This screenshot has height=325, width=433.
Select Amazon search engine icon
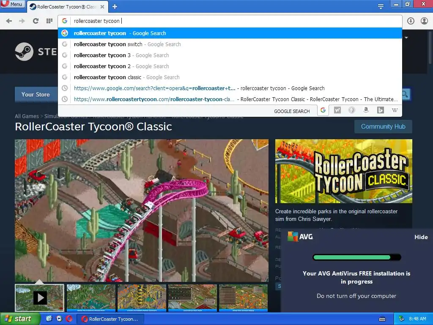pyautogui.click(x=366, y=110)
